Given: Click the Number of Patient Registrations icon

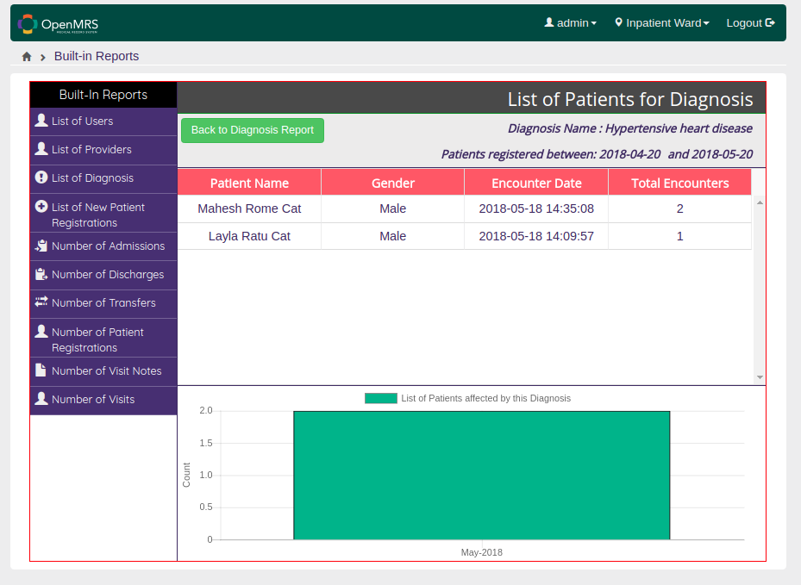Looking at the screenshot, I should coord(41,332).
